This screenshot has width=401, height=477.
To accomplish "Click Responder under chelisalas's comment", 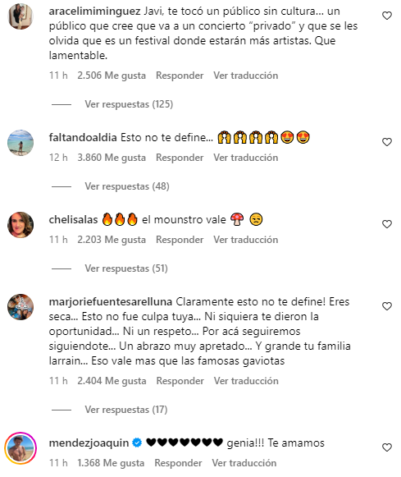I will click(180, 240).
